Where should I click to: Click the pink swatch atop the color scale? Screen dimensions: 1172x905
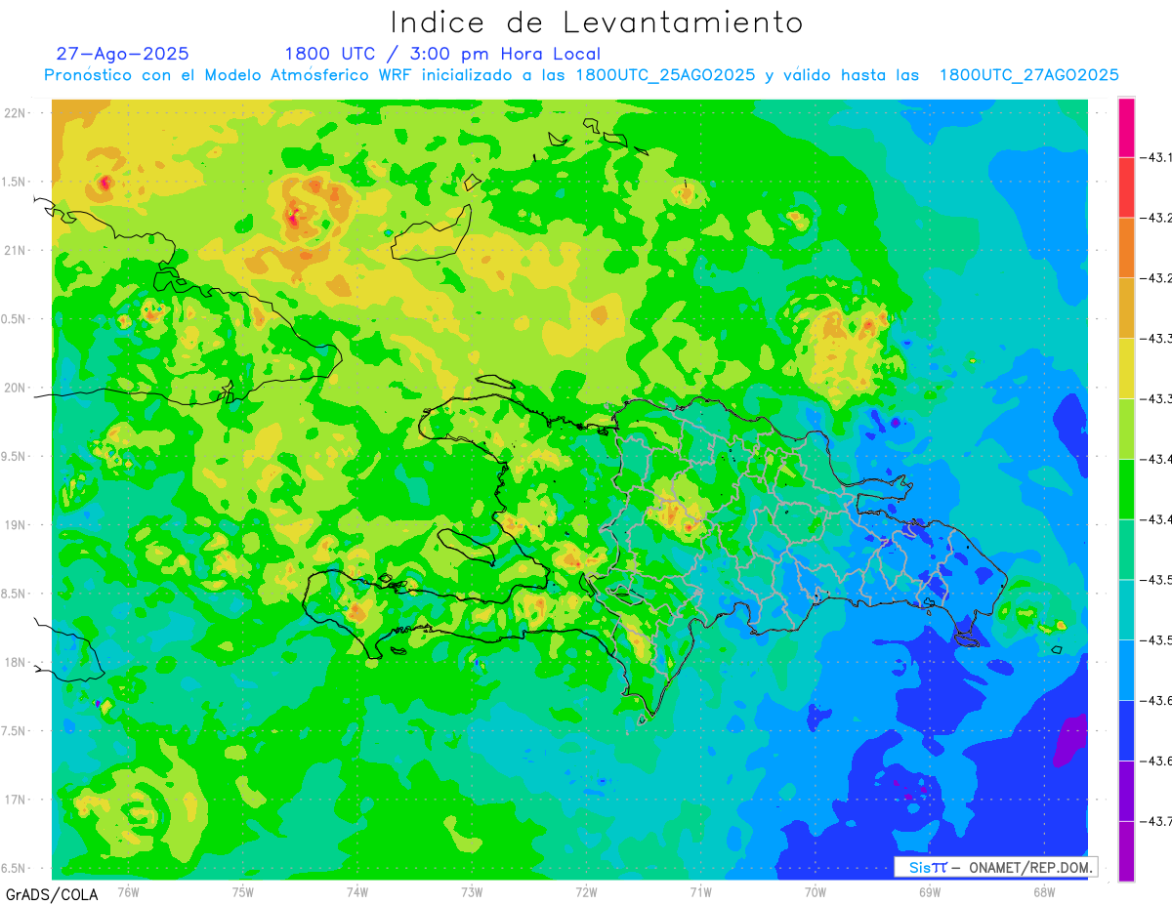tap(1126, 127)
